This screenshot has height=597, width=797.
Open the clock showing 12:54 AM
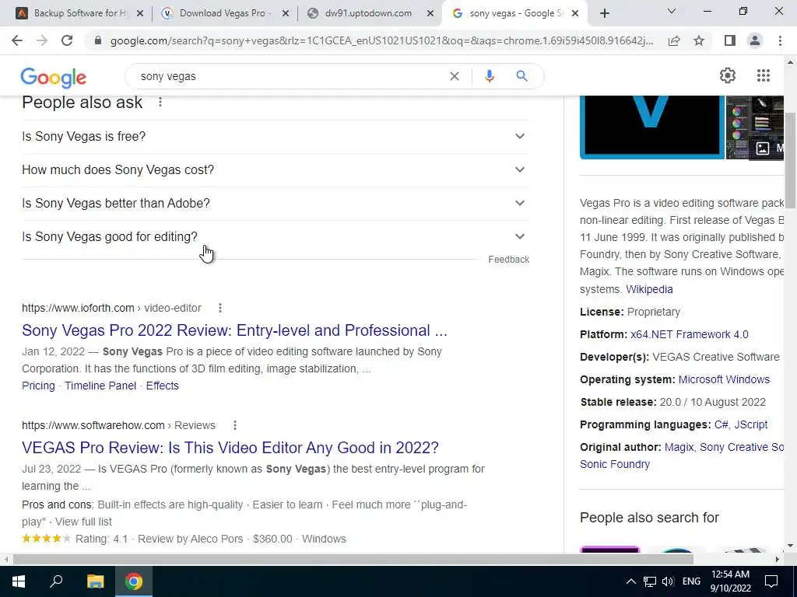730,581
